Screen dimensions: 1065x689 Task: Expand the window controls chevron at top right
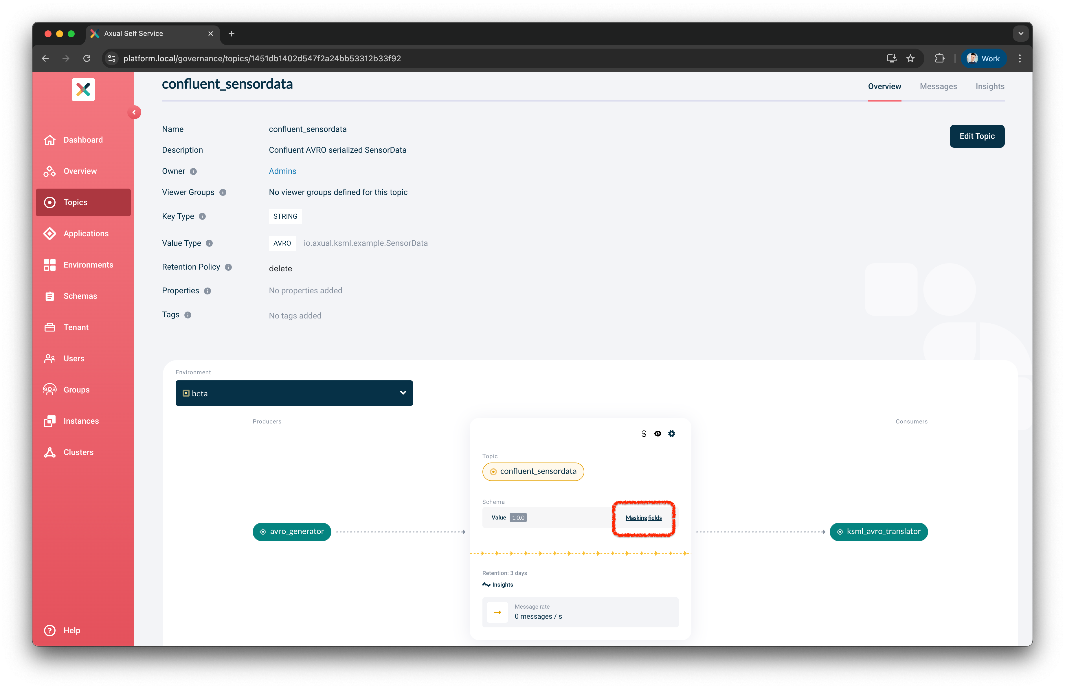click(x=1021, y=33)
